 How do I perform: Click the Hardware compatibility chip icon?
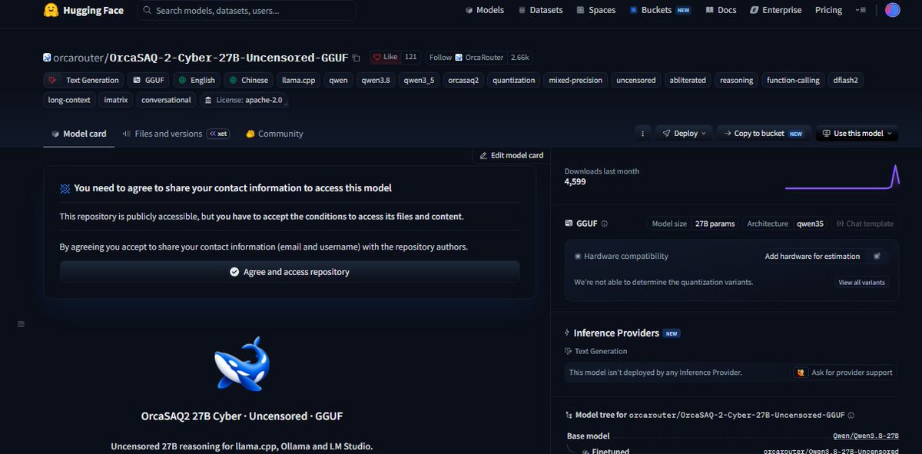(579, 257)
